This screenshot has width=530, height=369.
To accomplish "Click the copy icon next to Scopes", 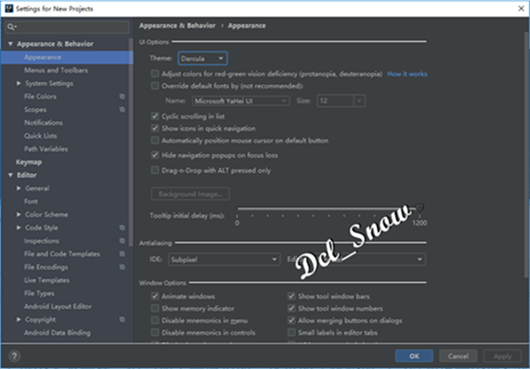I will [x=122, y=110].
